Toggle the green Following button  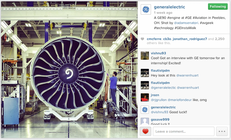(x=218, y=7)
